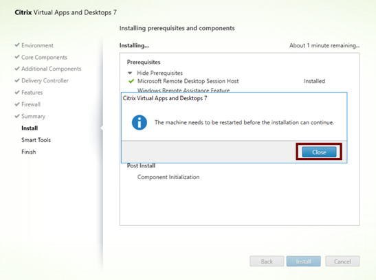Select the Finish step

coord(29,152)
